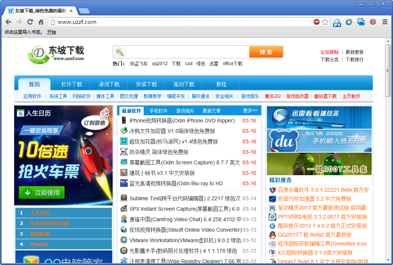Click the green 立即使用 button

tap(42, 192)
